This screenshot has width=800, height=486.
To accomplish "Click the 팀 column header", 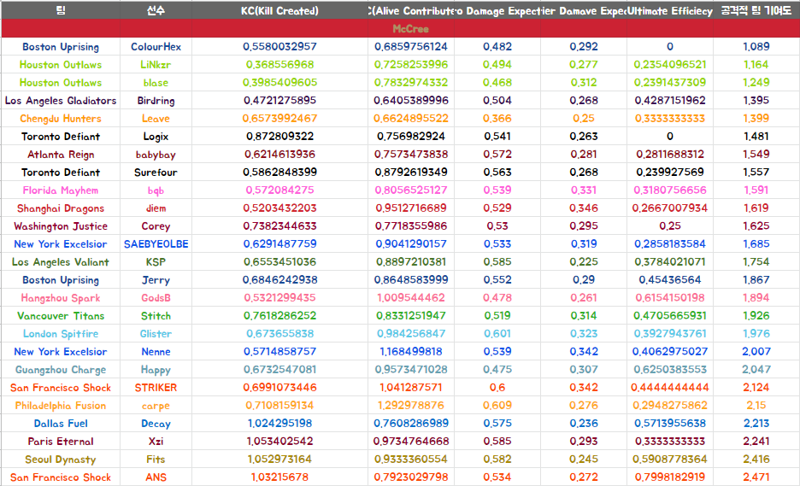I will tap(61, 10).
